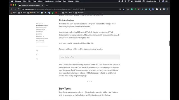Click the browser forward arrow

(x=15, y=9)
